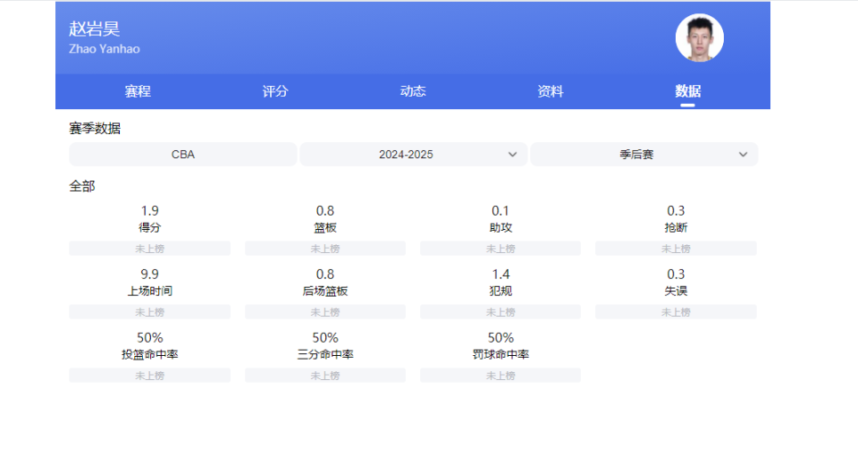Click the 0.3 失误 value
Screen dimensions: 858x474
[x=676, y=275]
